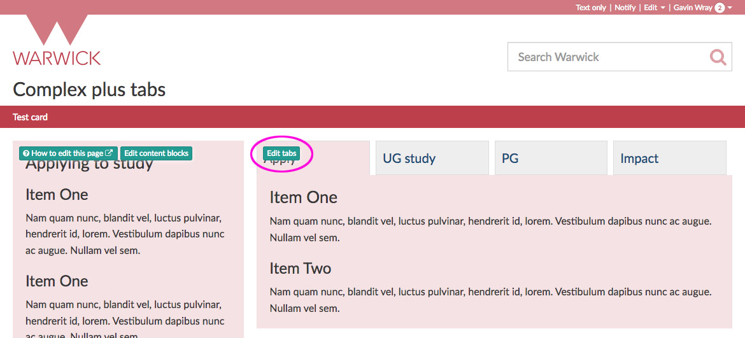Click the external link icon on help button
The width and height of the screenshot is (745, 338).
tap(109, 153)
